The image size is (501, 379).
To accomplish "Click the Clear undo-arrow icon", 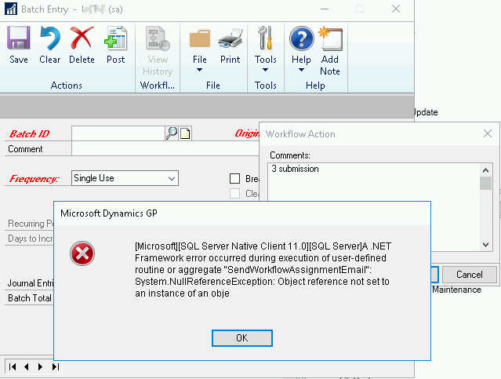I will coord(50,38).
